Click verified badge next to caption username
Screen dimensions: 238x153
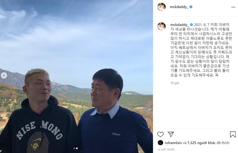191,25
